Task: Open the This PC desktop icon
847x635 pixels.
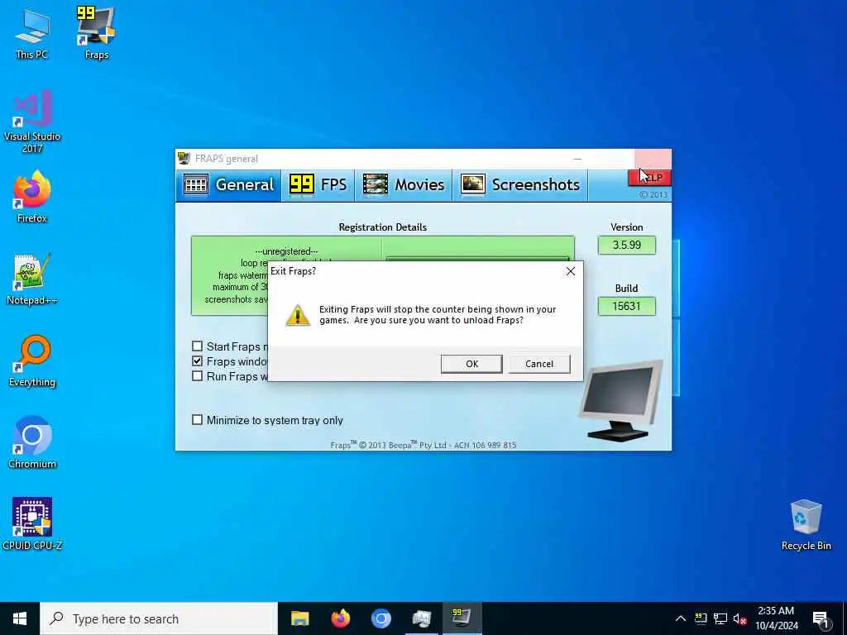Action: [32, 33]
